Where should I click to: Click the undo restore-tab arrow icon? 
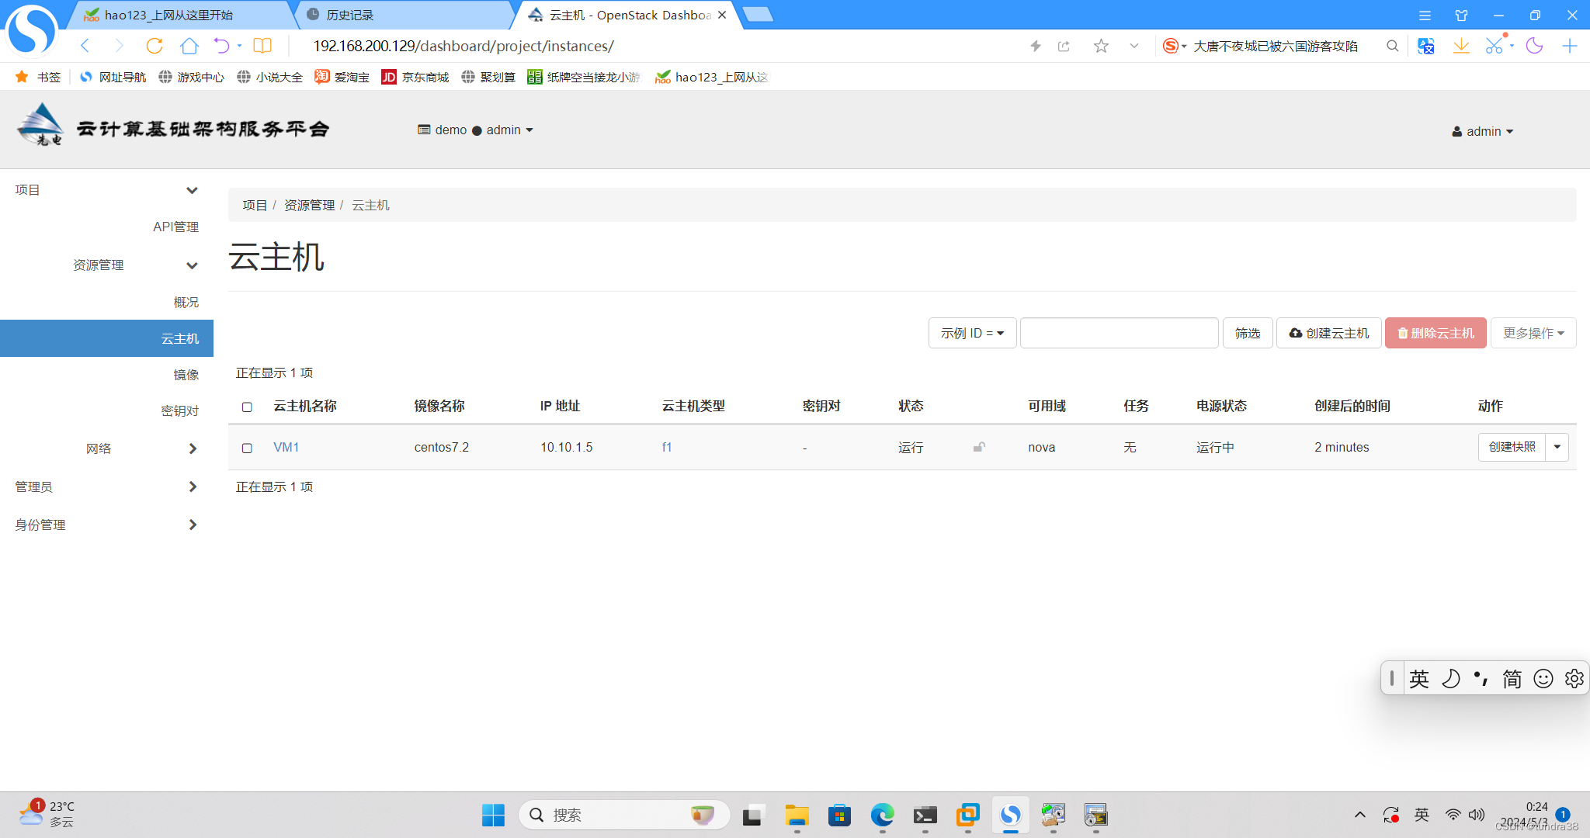(x=222, y=46)
